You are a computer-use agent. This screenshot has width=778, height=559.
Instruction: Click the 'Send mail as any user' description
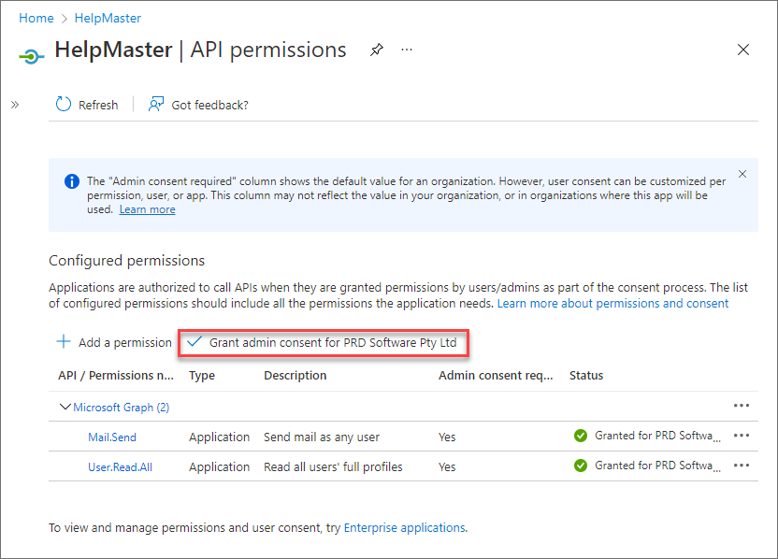click(x=322, y=437)
